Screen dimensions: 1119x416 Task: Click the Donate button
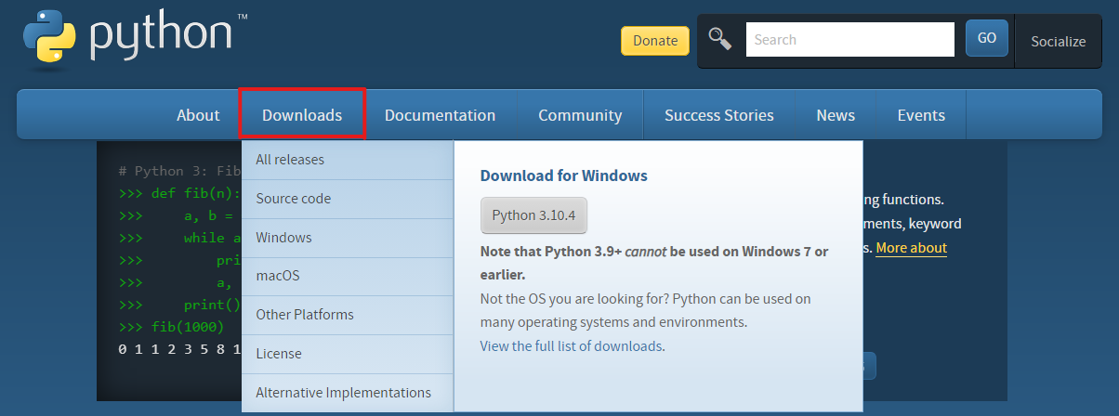655,41
